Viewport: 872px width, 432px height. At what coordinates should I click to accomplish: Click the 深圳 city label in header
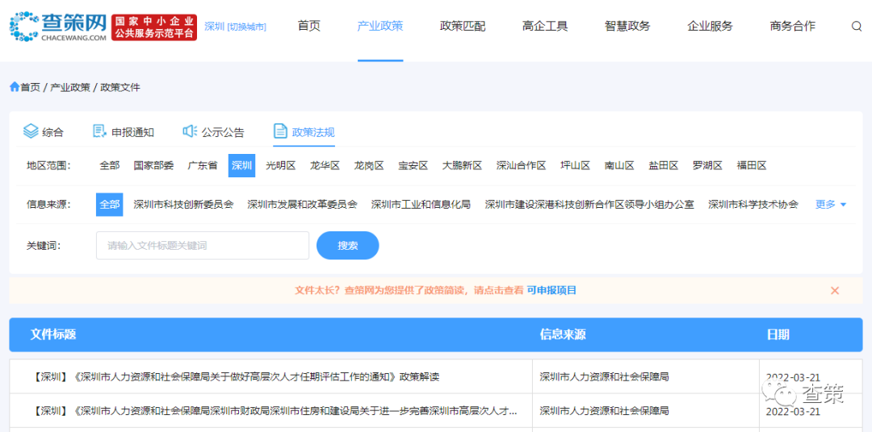214,27
